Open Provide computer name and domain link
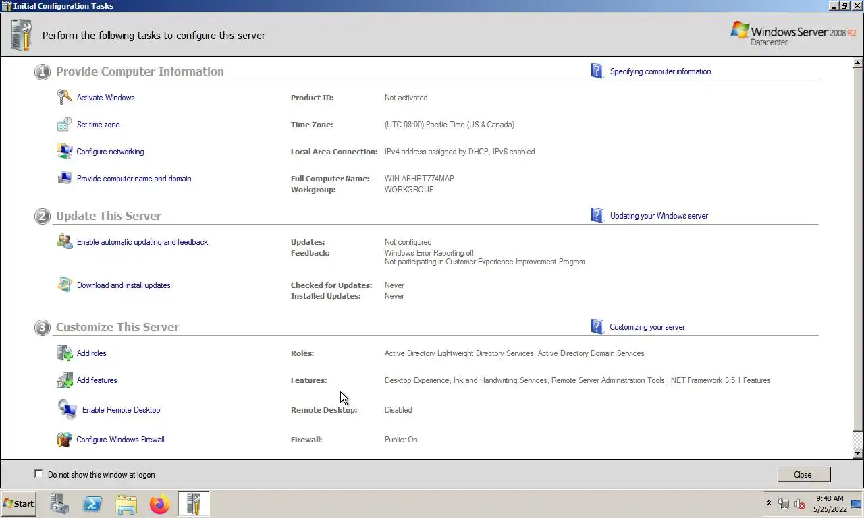 (x=134, y=179)
